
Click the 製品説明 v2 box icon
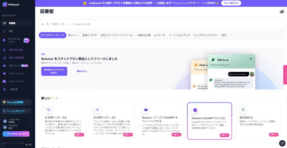point(243,110)
